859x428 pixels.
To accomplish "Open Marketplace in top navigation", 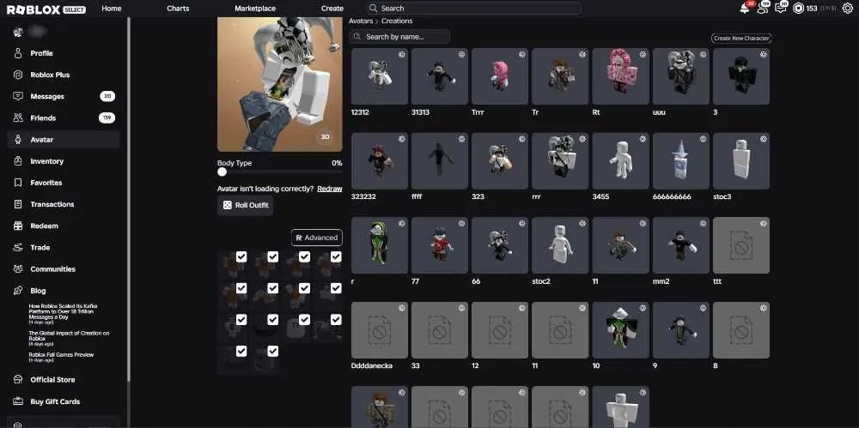I will pos(255,9).
